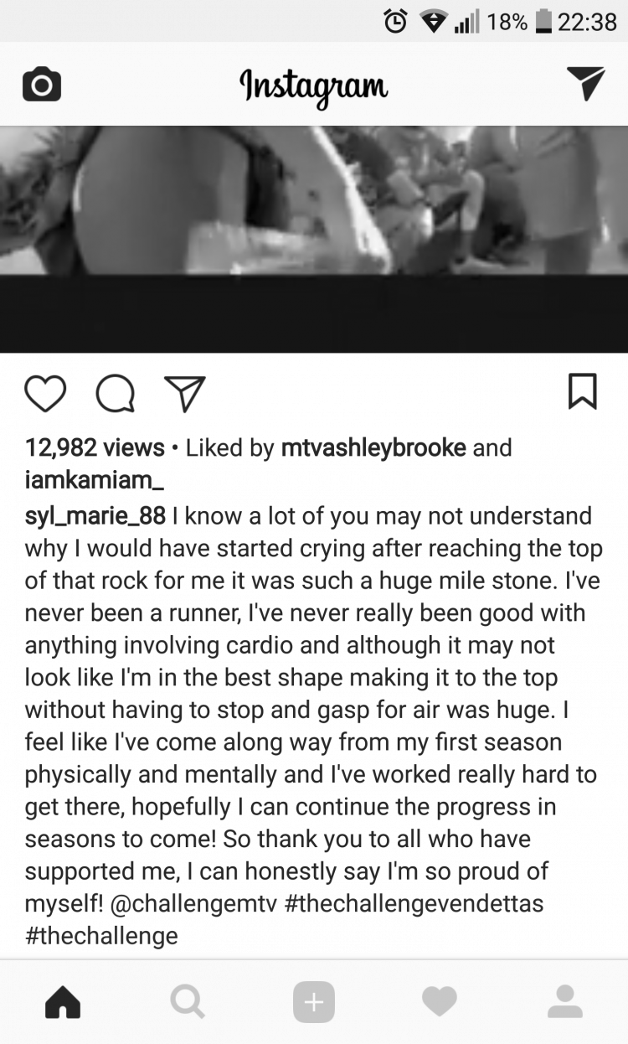
Task: Open Search tab magnifier icon
Action: coord(187,1001)
